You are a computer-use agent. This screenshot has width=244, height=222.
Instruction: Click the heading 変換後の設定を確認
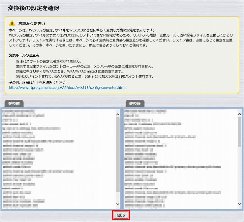coord(33,8)
